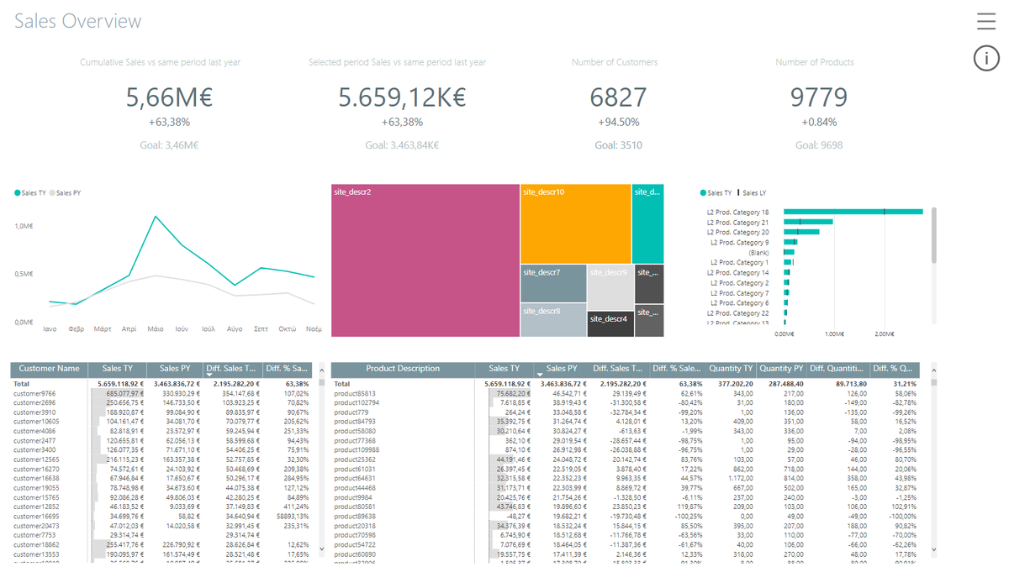Click the Sales PY legend marker of line chart
Image resolution: width=1009 pixels, height=567 pixels.
(x=52, y=192)
